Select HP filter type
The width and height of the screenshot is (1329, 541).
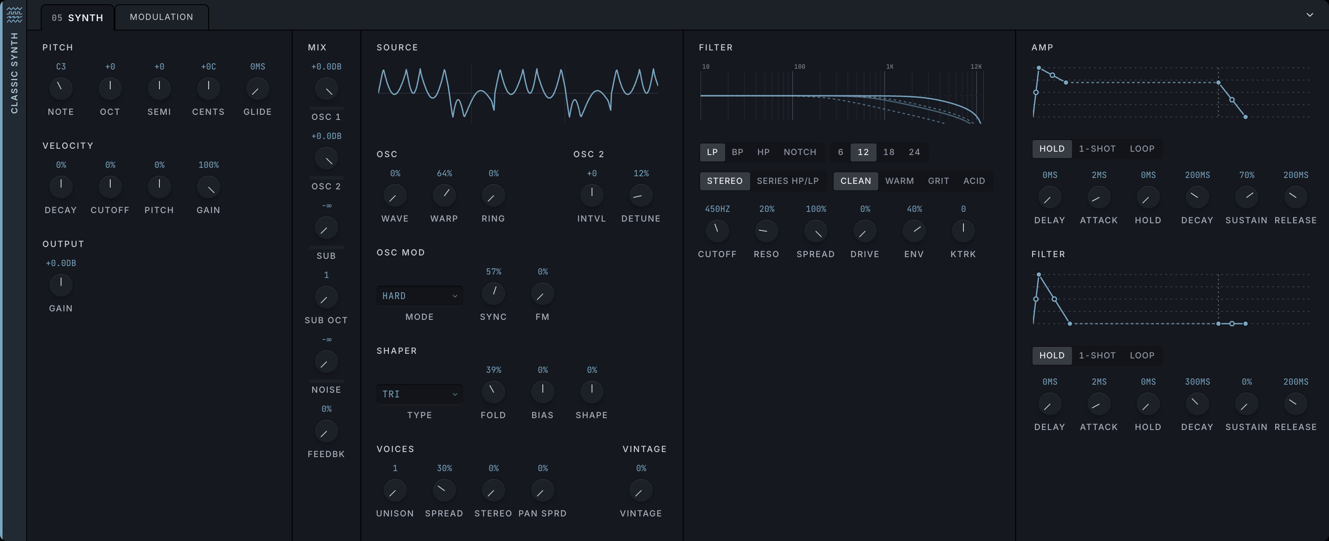[763, 152]
